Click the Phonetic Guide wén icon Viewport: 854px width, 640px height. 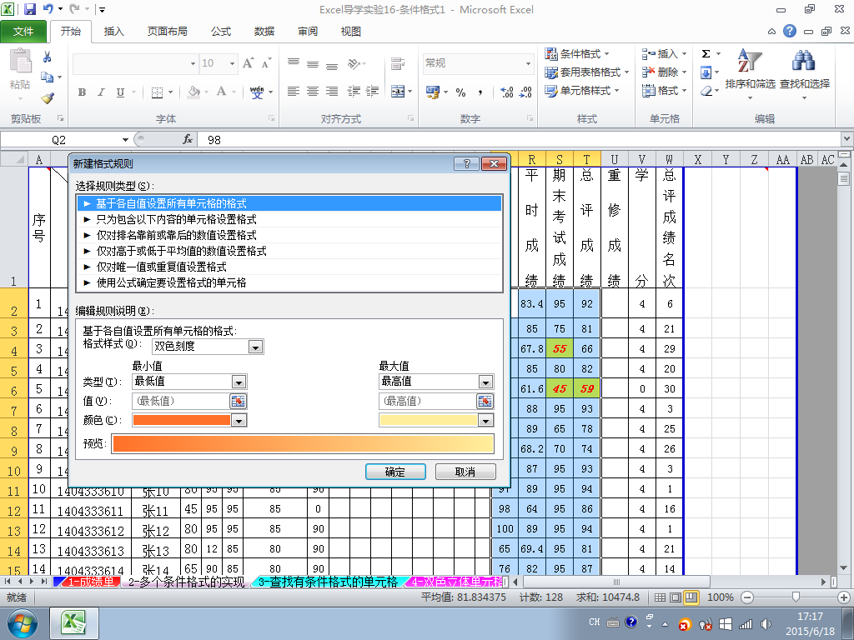257,92
